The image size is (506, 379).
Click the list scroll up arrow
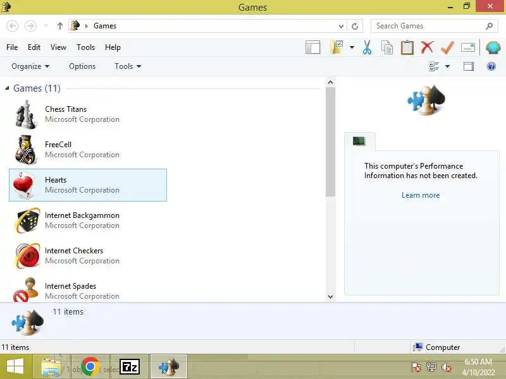click(330, 82)
